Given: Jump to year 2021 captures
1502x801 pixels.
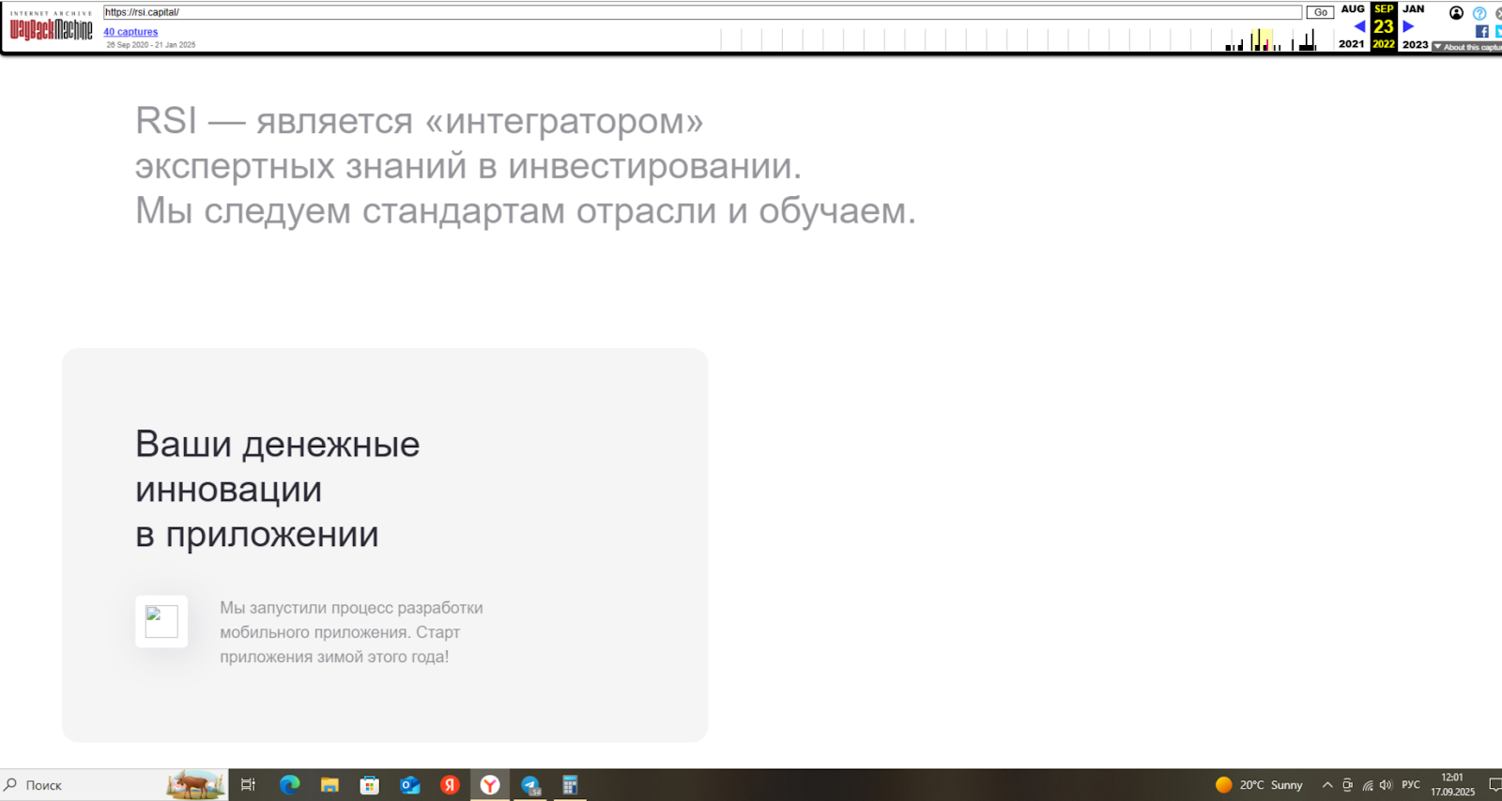Looking at the screenshot, I should coord(1352,44).
